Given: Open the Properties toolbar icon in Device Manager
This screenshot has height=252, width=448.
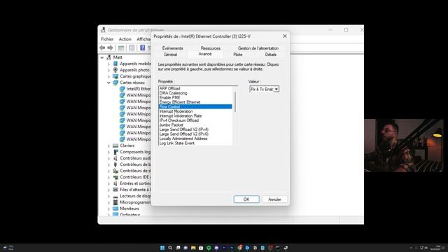Looking at the screenshot, I should 132,48.
